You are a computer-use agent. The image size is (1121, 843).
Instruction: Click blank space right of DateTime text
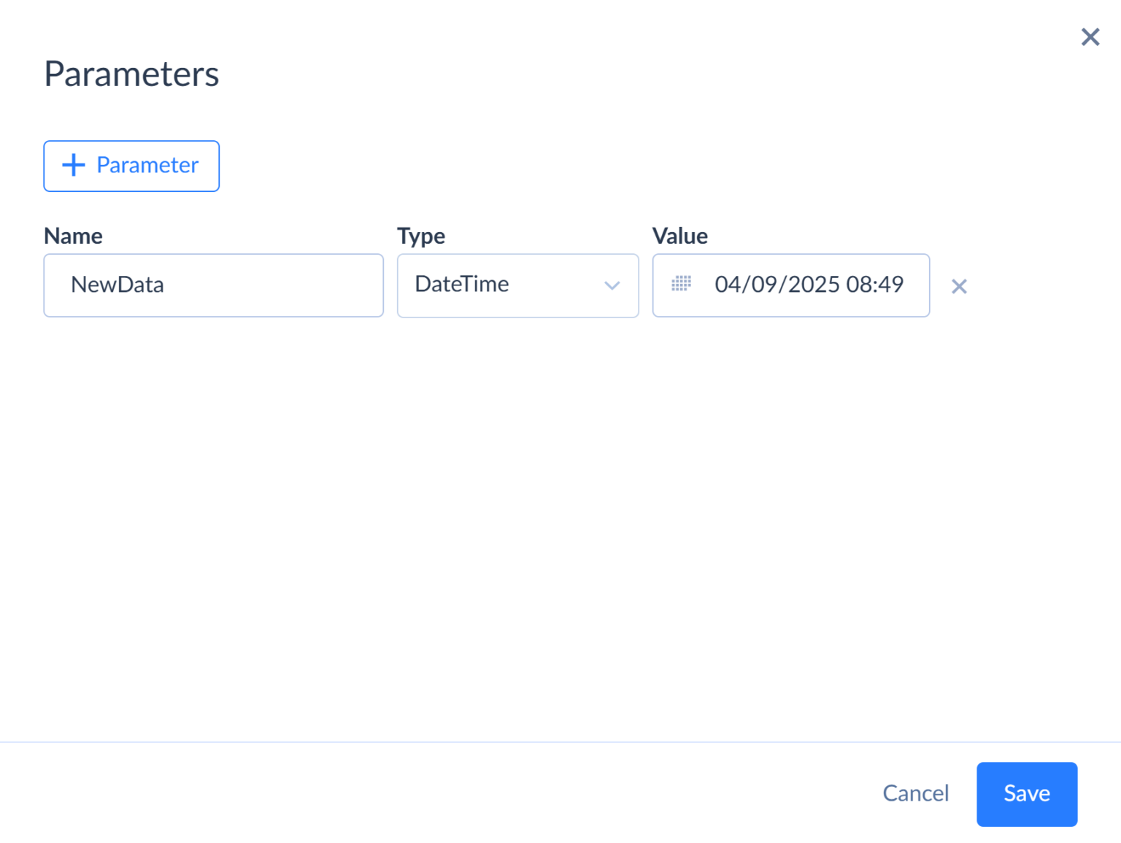(555, 285)
